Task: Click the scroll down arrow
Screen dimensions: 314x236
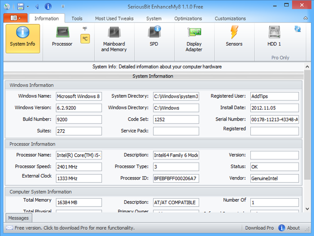Action: (x=307, y=209)
